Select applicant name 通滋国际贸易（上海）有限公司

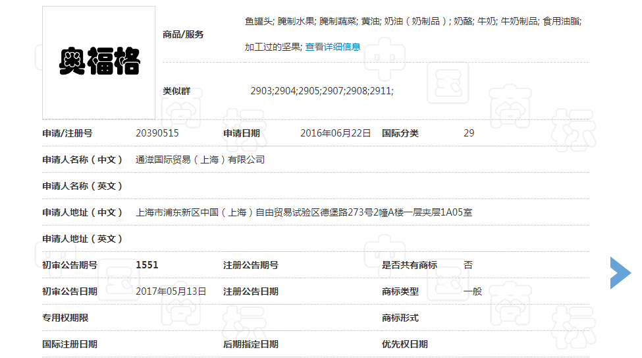point(200,160)
